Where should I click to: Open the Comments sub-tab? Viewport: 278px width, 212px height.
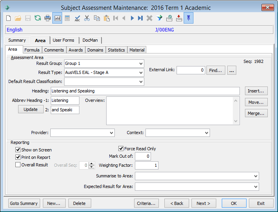54,50
